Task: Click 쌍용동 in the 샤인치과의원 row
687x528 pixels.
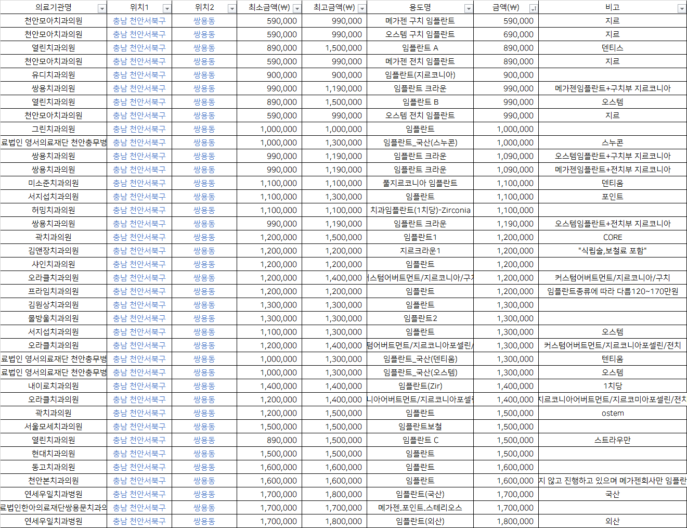Action: coord(204,264)
